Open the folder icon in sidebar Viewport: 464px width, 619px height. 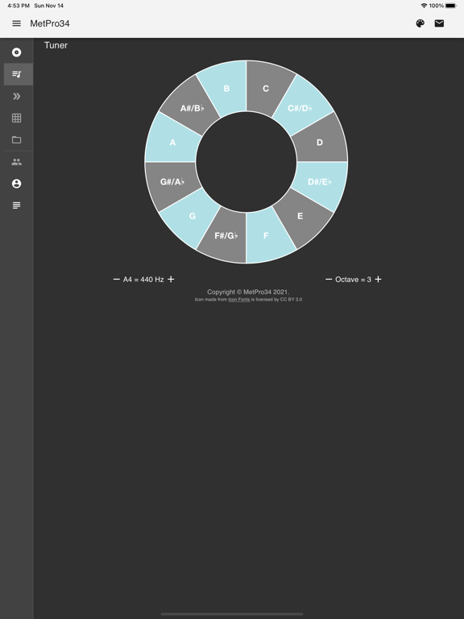17,139
